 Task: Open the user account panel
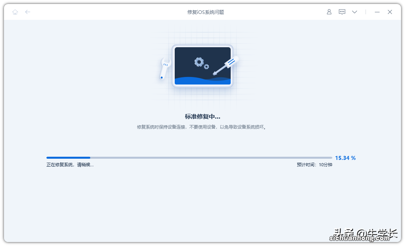(x=329, y=12)
